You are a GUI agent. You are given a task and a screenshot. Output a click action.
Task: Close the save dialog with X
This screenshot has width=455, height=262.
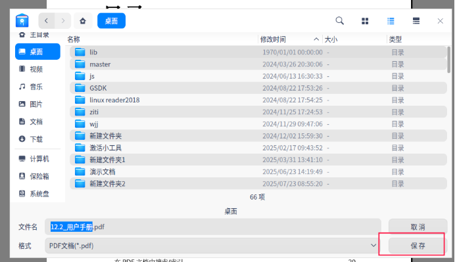(x=440, y=21)
